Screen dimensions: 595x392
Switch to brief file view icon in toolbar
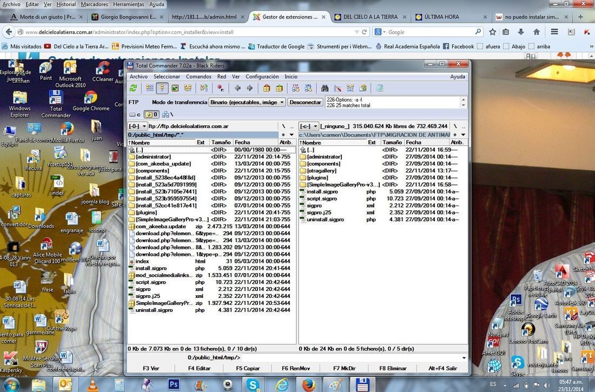tap(150, 89)
